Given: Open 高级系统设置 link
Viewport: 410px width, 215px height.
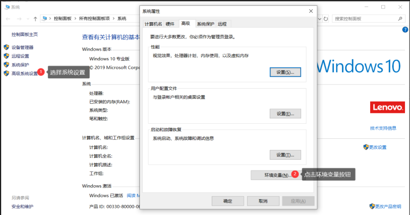Looking at the screenshot, I should [x=25, y=73].
